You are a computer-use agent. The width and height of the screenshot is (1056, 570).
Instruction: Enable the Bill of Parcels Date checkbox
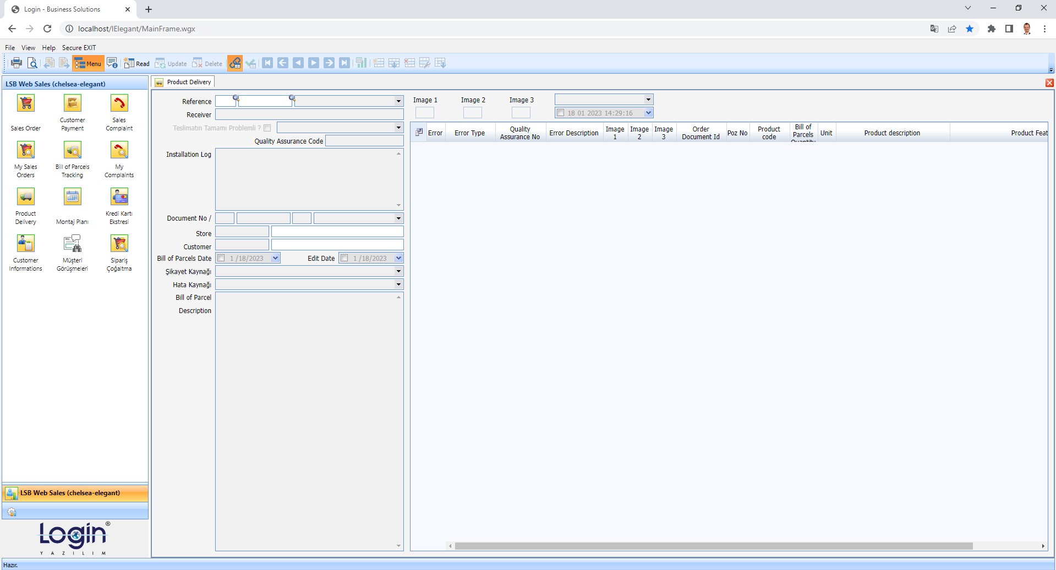(x=222, y=257)
